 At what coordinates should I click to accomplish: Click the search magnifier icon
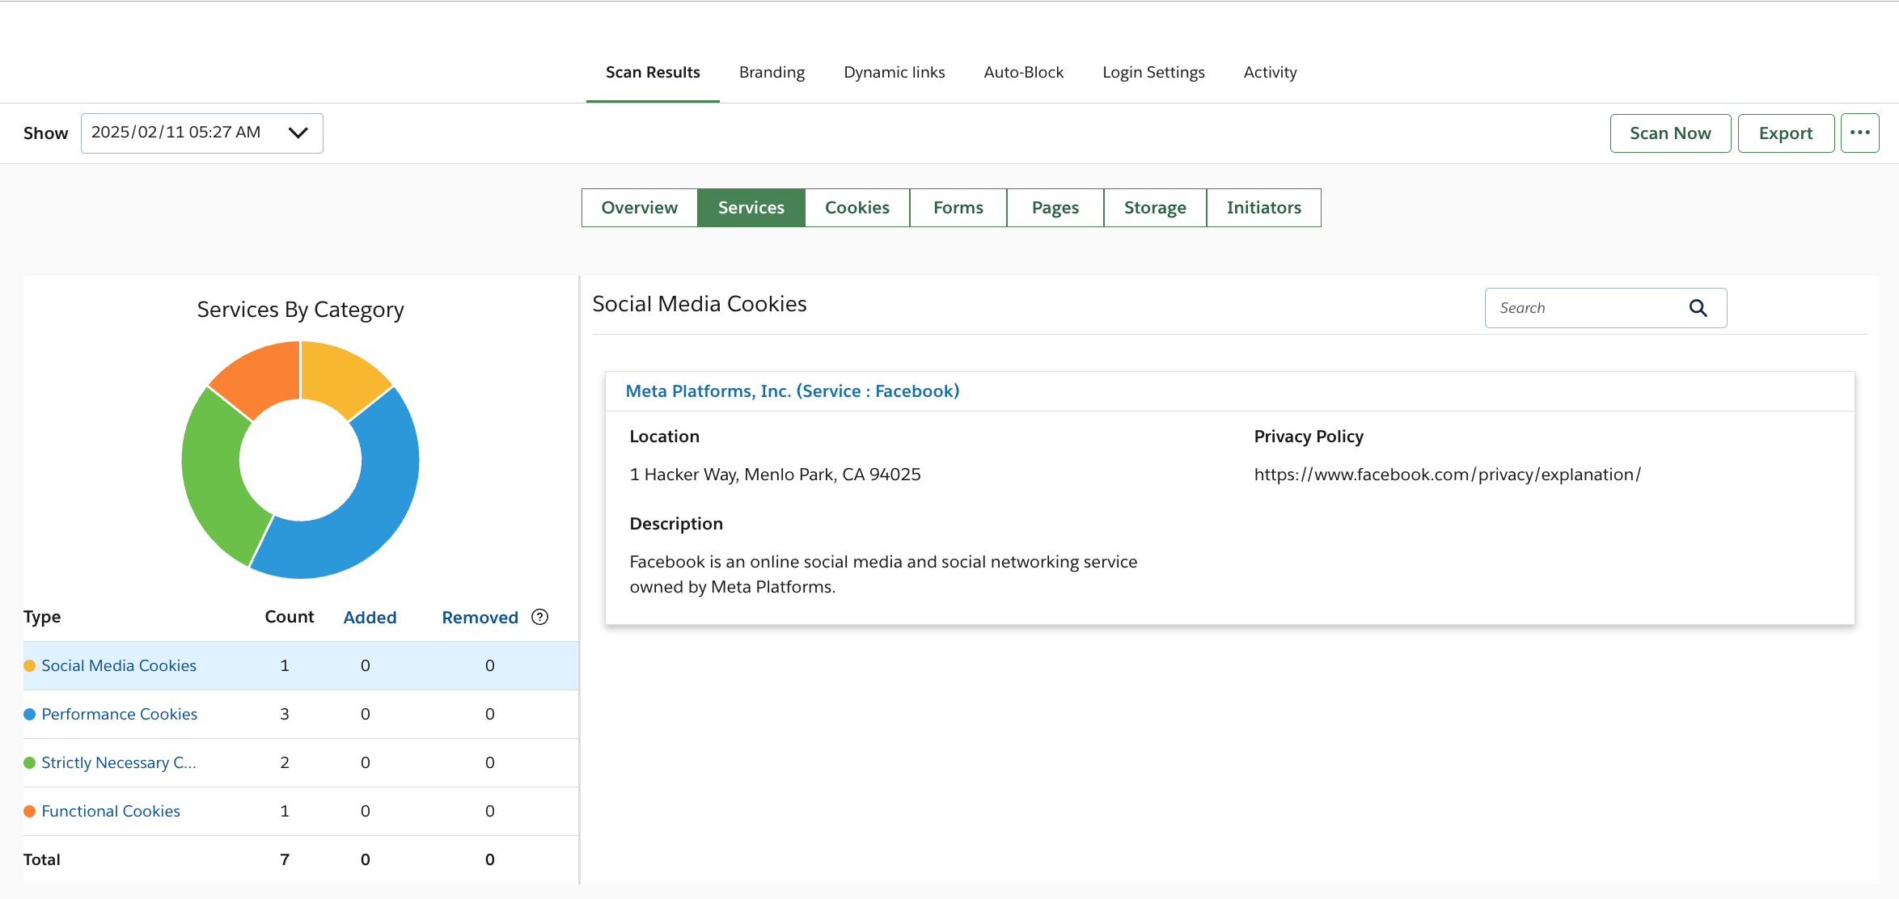pyautogui.click(x=1698, y=308)
